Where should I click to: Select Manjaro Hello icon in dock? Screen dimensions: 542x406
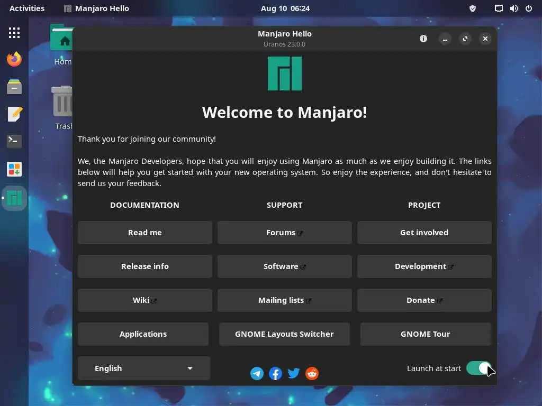14,198
